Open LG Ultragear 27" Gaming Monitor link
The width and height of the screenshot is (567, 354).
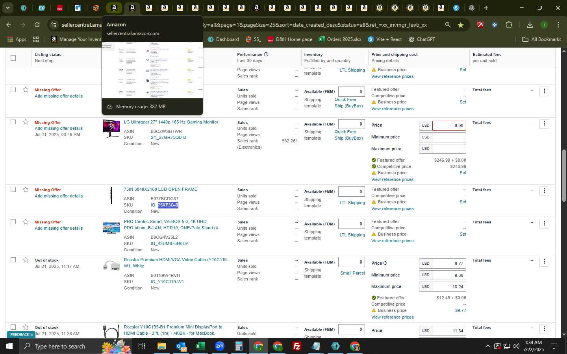[x=171, y=122]
